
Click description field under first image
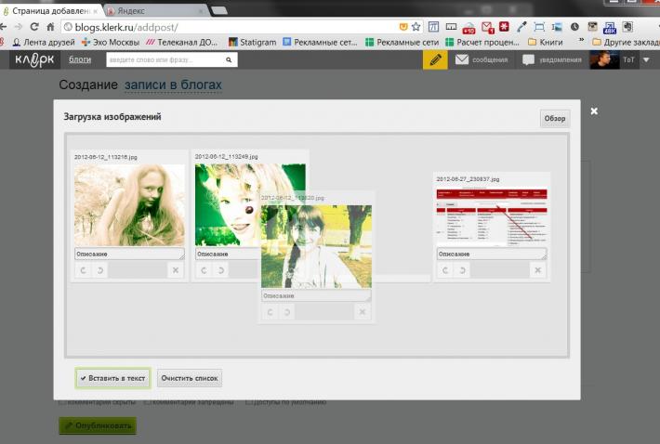129,254
